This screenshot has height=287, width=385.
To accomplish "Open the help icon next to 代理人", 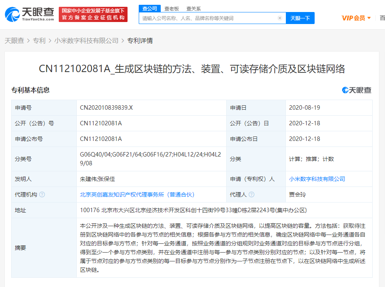I will (251, 195).
